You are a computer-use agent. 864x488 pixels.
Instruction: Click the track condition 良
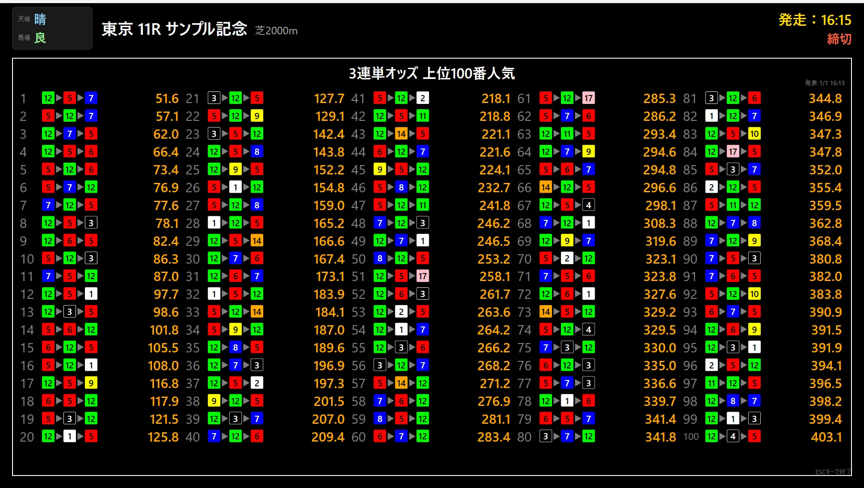[x=40, y=38]
